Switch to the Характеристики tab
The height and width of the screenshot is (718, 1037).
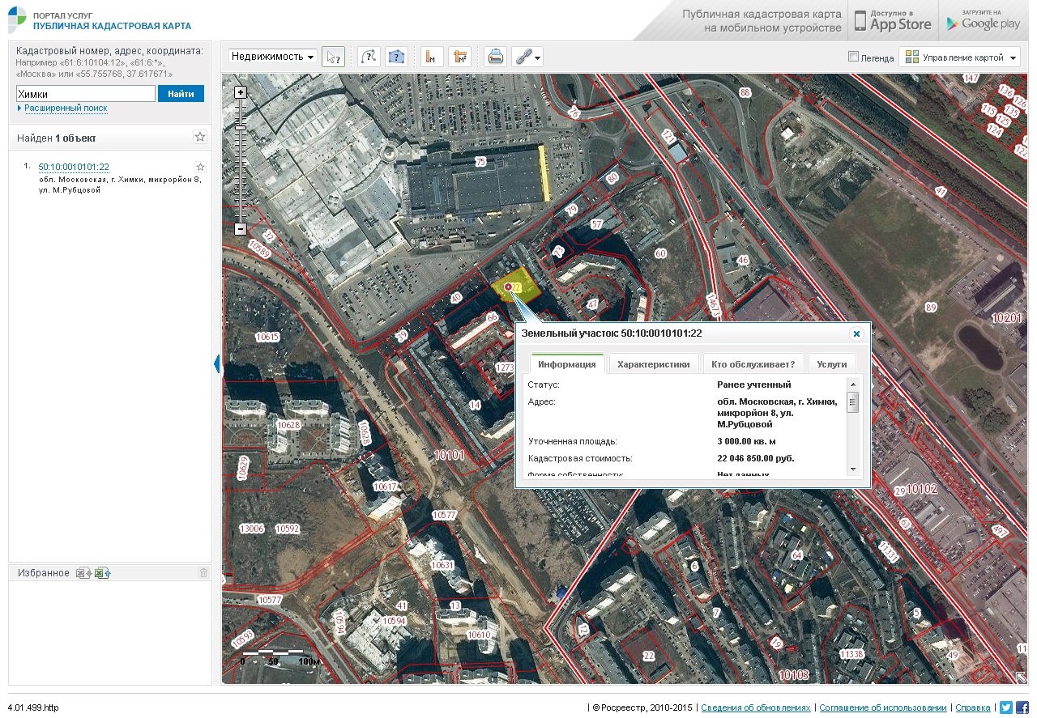click(653, 364)
